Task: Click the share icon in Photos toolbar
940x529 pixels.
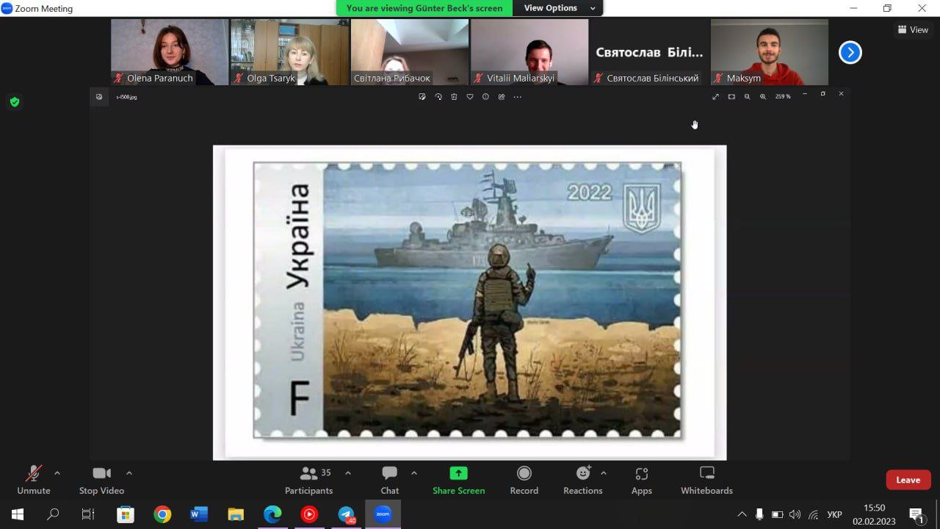Action: [502, 96]
